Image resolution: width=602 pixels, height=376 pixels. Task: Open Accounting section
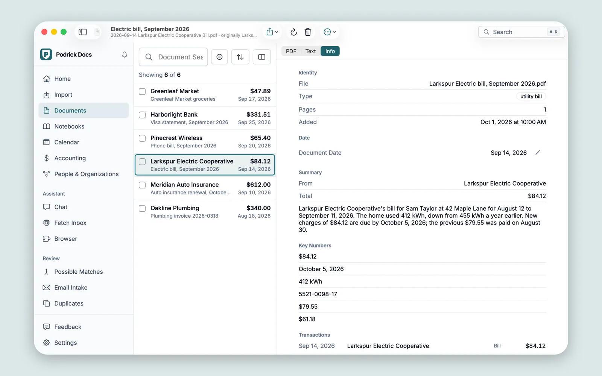pos(84,158)
